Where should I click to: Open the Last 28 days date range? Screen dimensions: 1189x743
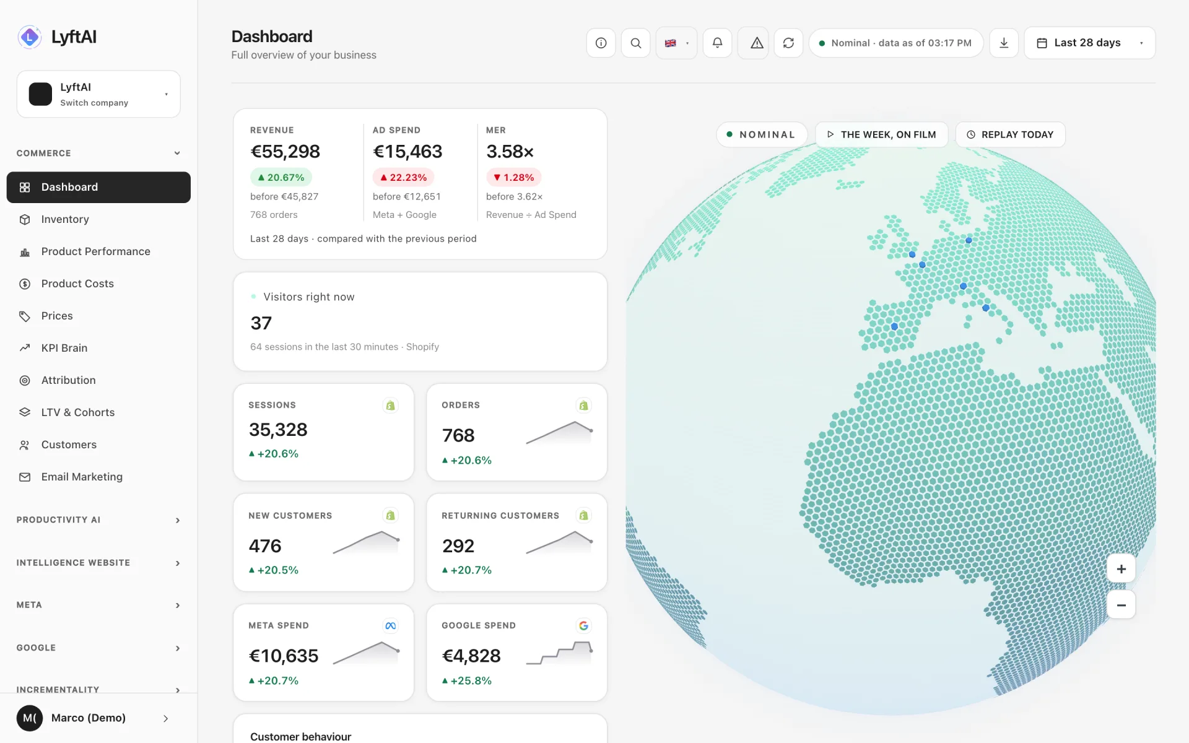(1089, 43)
